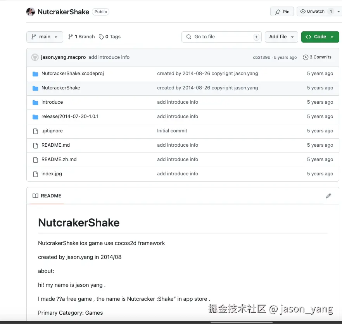Image resolution: width=342 pixels, height=324 pixels.
Task: Click the repository owner avatar next to NutcrakerShake
Action: [31, 12]
